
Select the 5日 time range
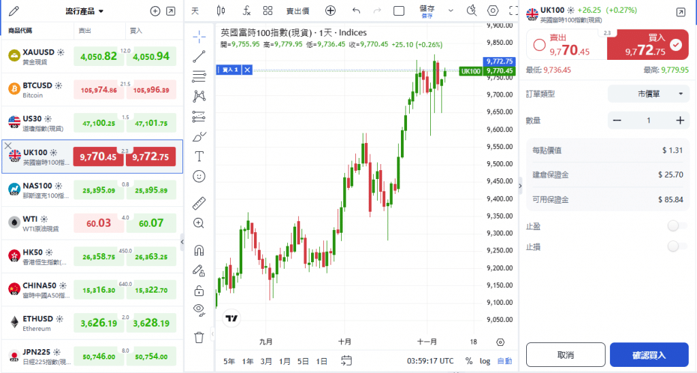point(303,361)
